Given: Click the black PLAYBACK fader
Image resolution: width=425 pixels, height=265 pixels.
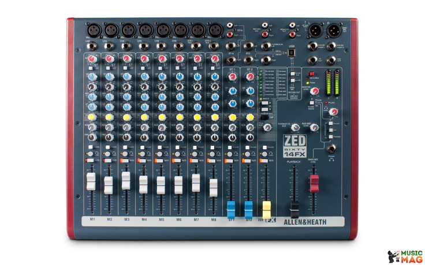Looking at the screenshot, I should pyautogui.click(x=294, y=209).
